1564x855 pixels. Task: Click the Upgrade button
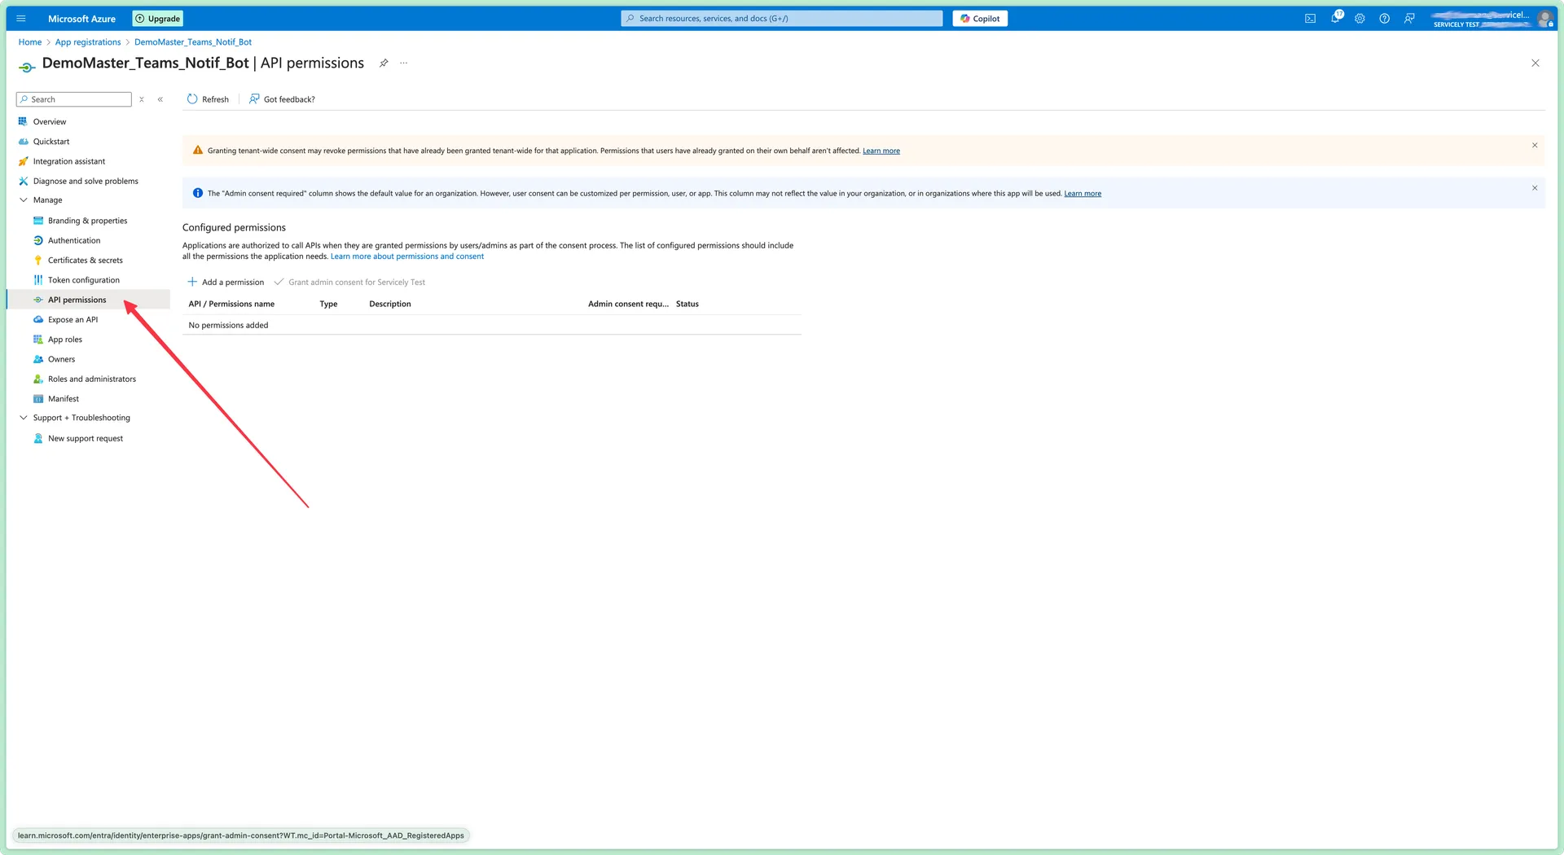pyautogui.click(x=158, y=19)
